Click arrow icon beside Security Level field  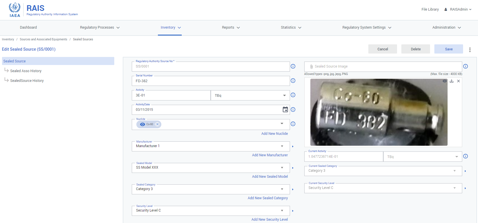click(x=293, y=211)
